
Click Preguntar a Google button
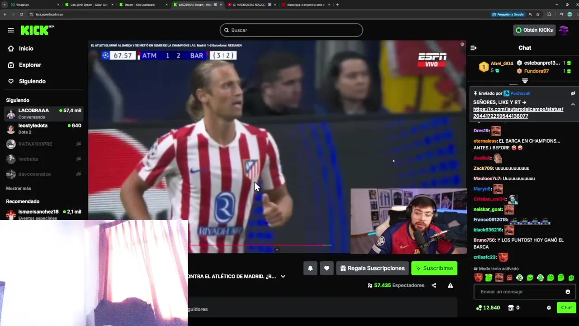pos(508,14)
